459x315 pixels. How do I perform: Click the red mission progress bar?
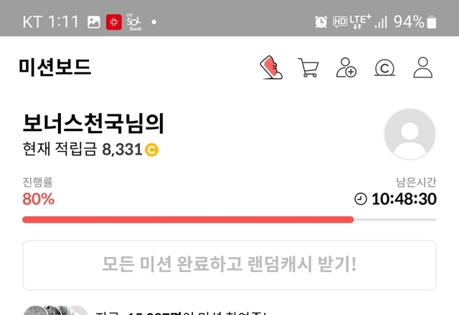(188, 220)
